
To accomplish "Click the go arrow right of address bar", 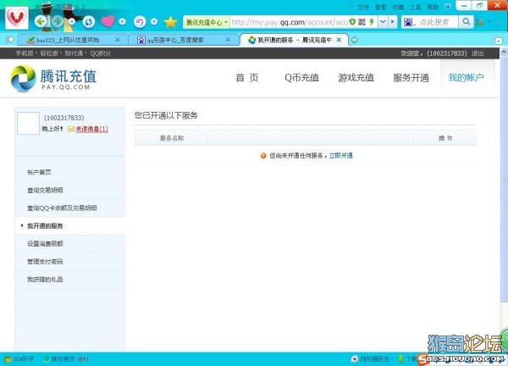I will point(393,22).
